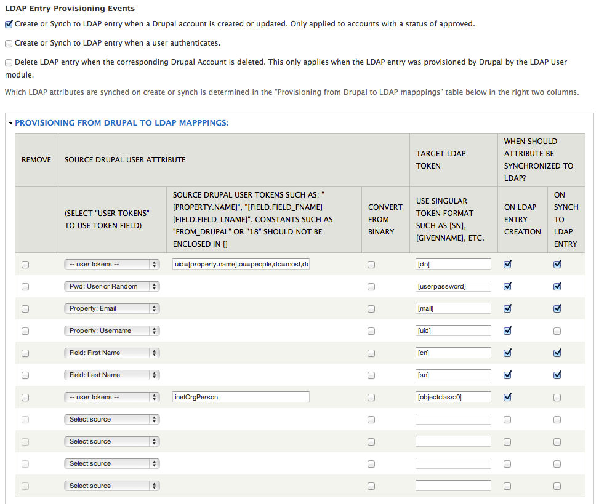599x504 pixels.
Task: Click the "PROVISIONING FROM DRUPAL TO LDAP MAPPPINGS" link
Action: click(x=121, y=122)
